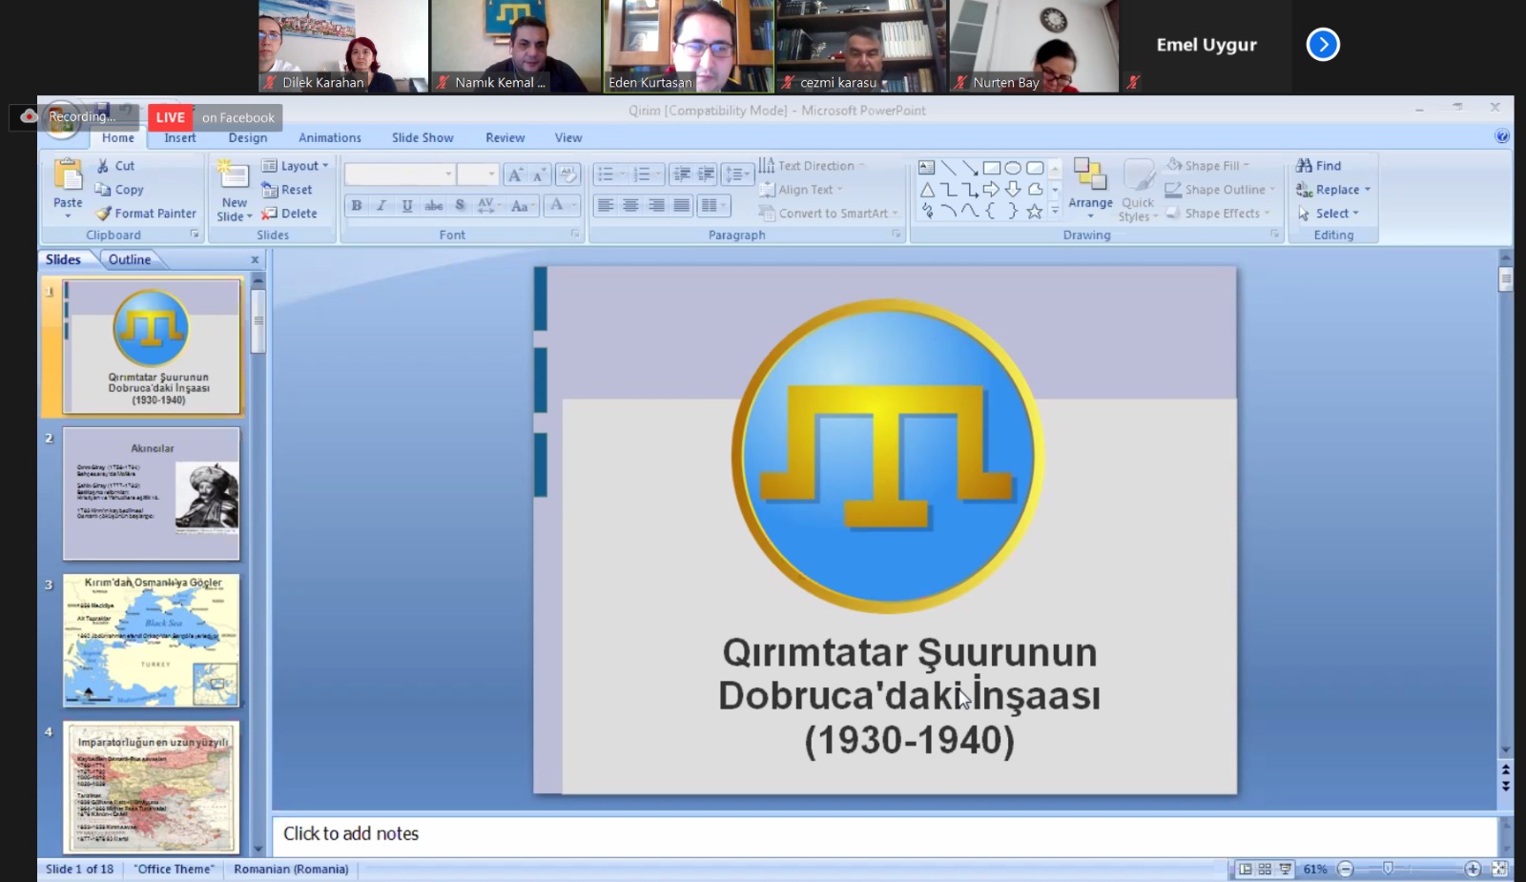Screen dimensions: 1526x882
Task: Click the Paste clipboard icon
Action: [68, 176]
